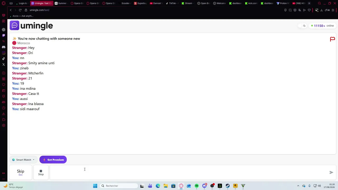Click the umingle logo
Screen dimensions: 338x190
[31, 26]
